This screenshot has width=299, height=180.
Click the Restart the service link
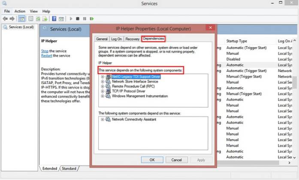tap(48, 55)
